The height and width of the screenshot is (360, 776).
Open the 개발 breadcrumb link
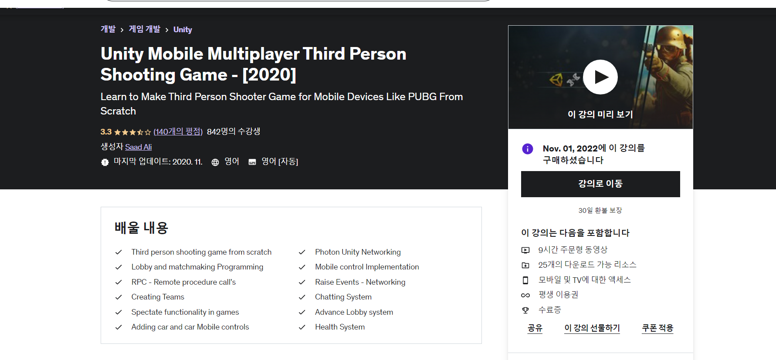[108, 29]
